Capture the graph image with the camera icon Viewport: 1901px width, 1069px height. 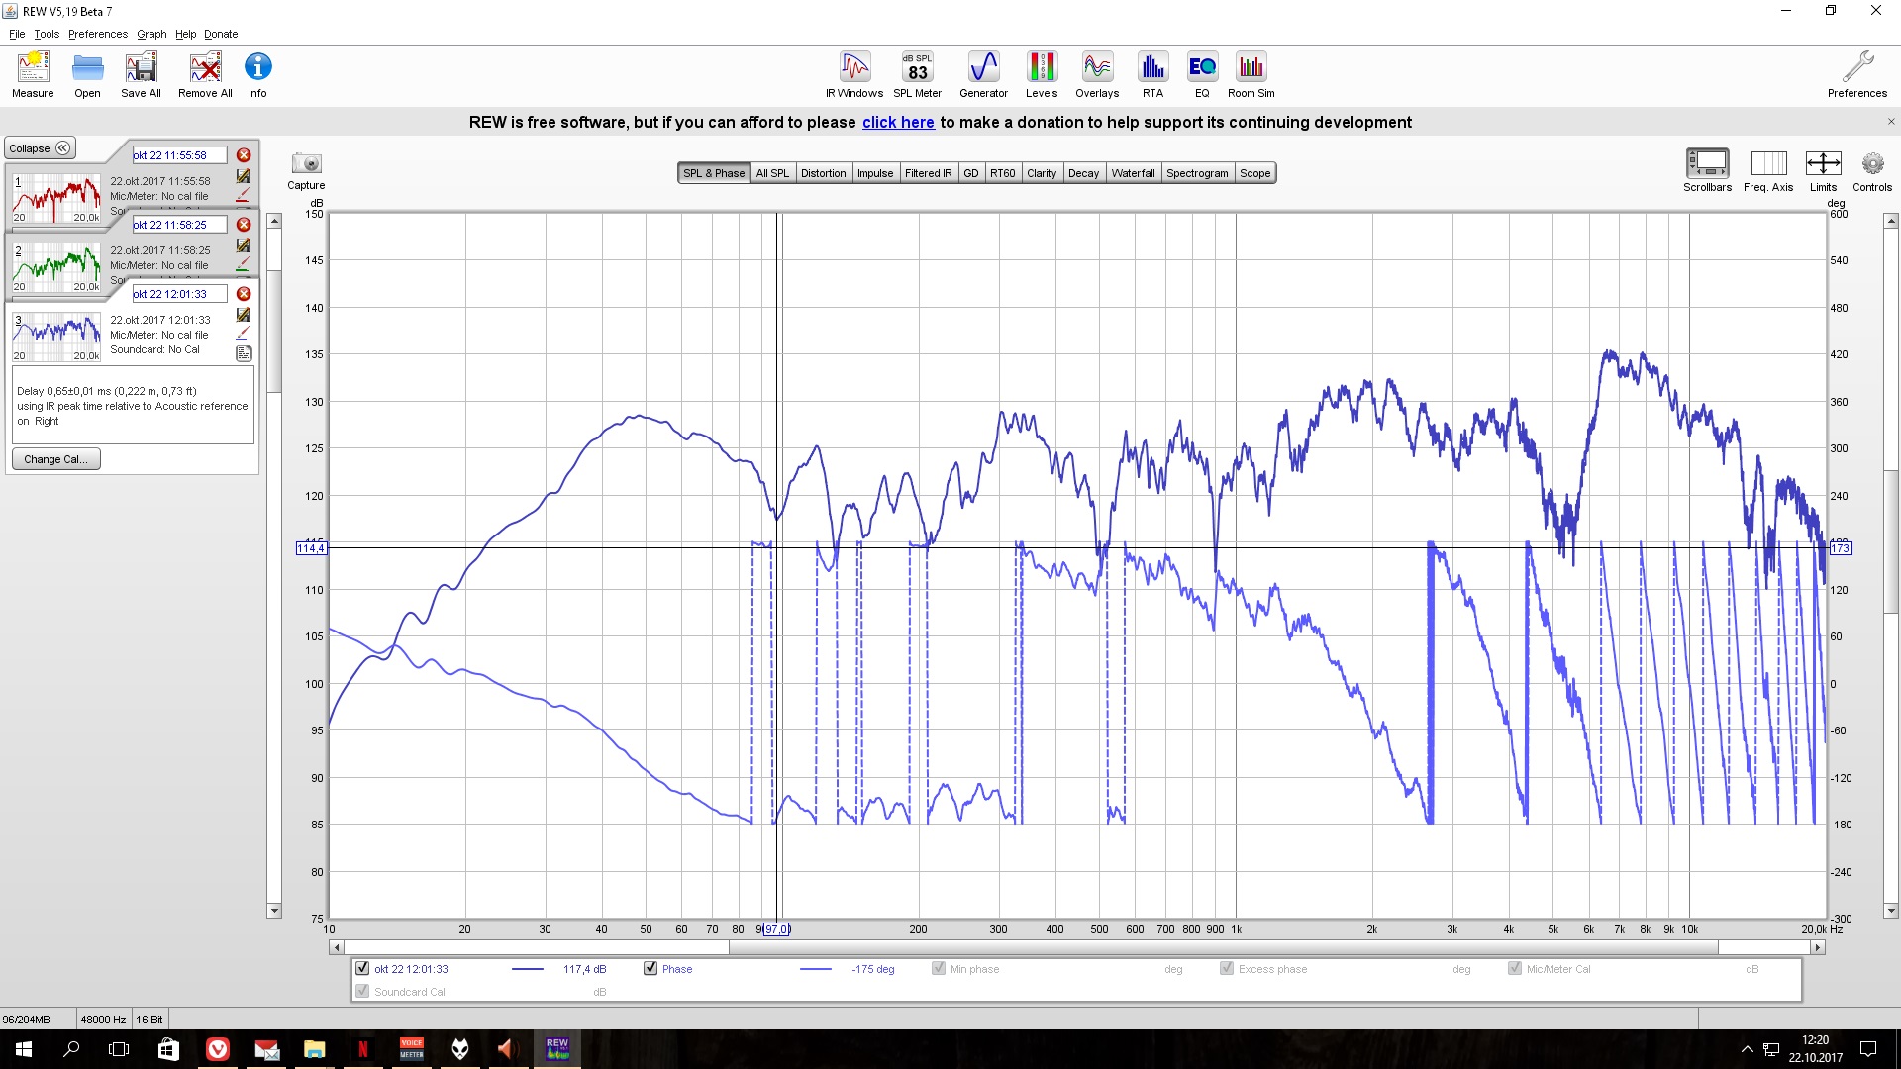[306, 163]
